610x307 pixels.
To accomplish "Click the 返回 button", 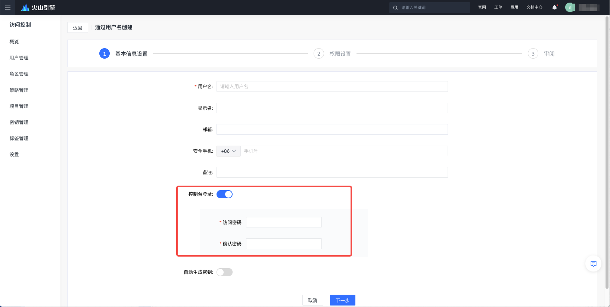I will point(78,28).
